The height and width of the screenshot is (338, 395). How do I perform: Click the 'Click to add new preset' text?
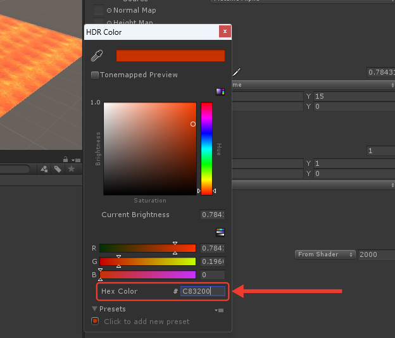(147, 322)
